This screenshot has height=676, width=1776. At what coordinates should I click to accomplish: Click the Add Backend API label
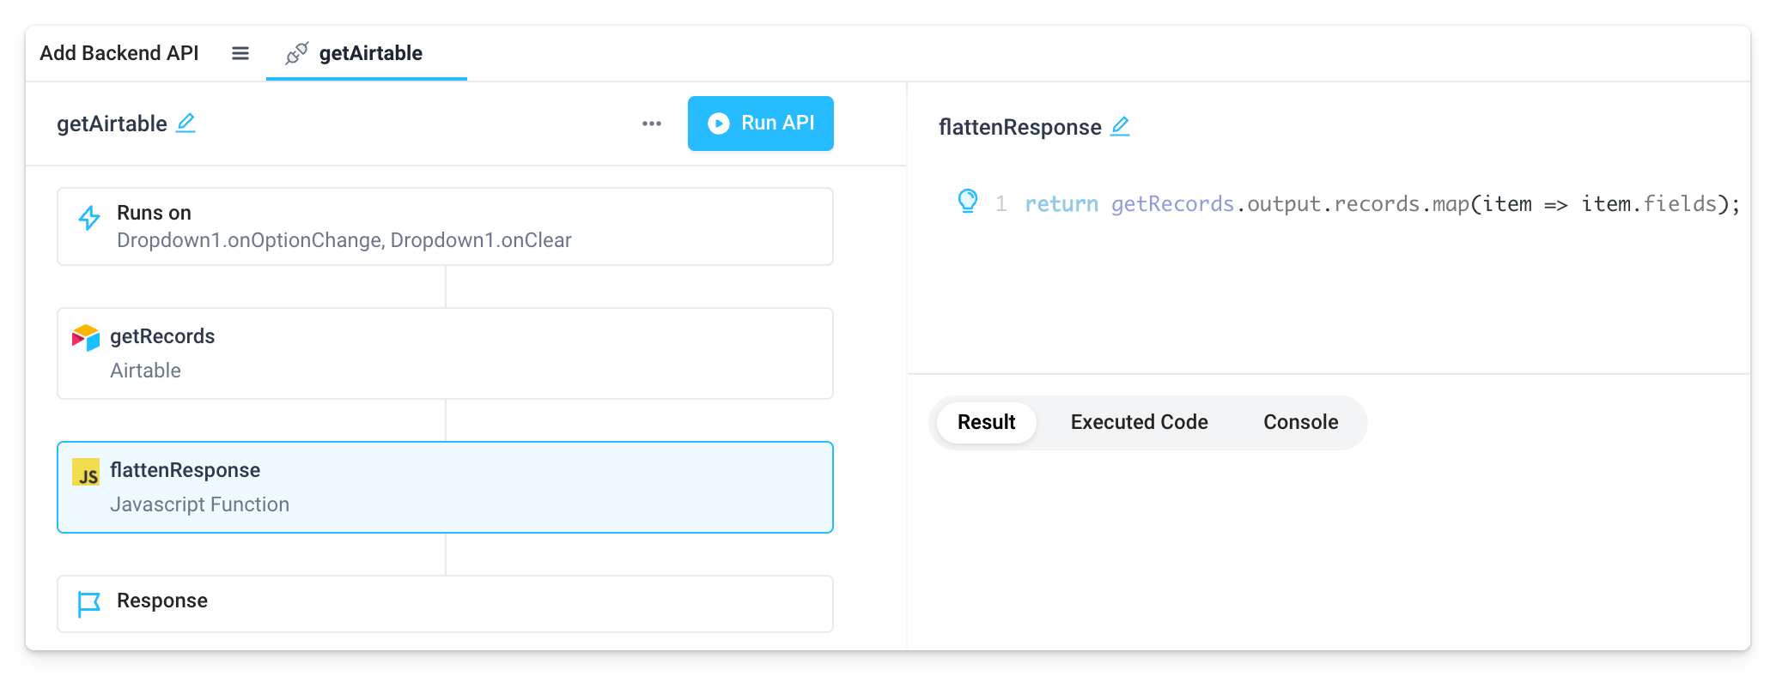click(119, 52)
